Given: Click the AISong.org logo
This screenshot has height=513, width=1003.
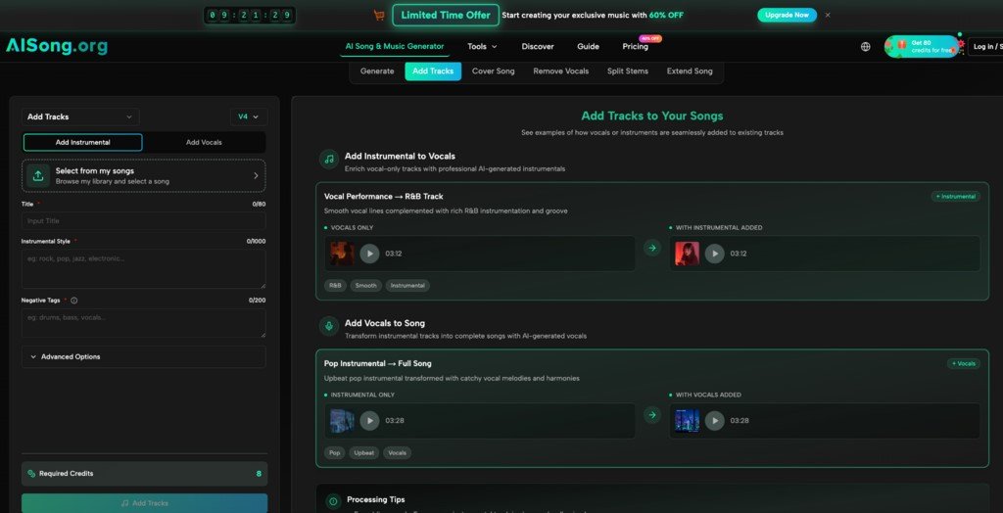Looking at the screenshot, I should [57, 46].
